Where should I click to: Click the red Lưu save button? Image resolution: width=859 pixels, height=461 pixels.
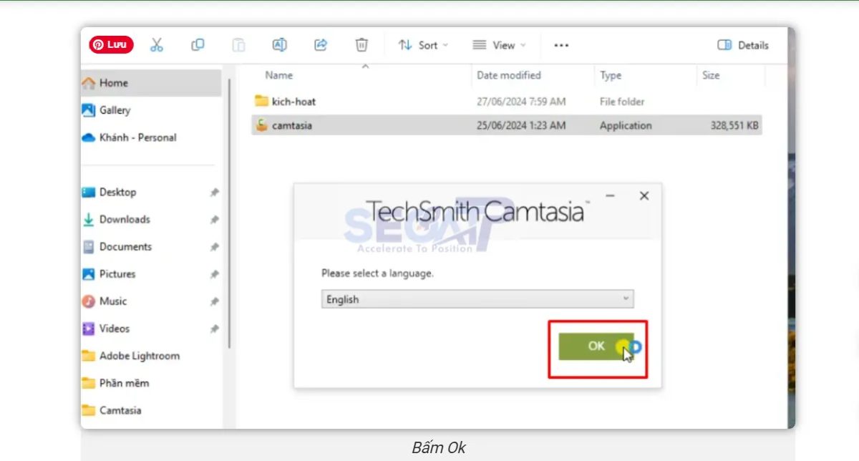110,44
